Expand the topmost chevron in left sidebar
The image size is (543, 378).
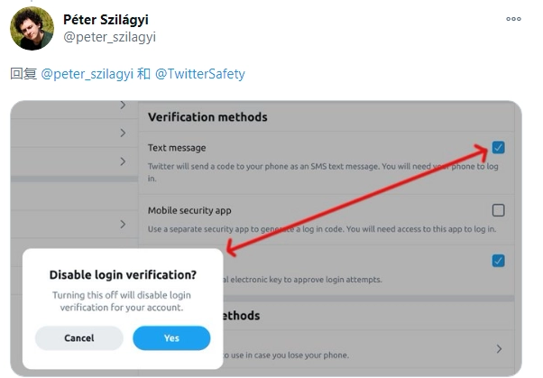point(124,106)
